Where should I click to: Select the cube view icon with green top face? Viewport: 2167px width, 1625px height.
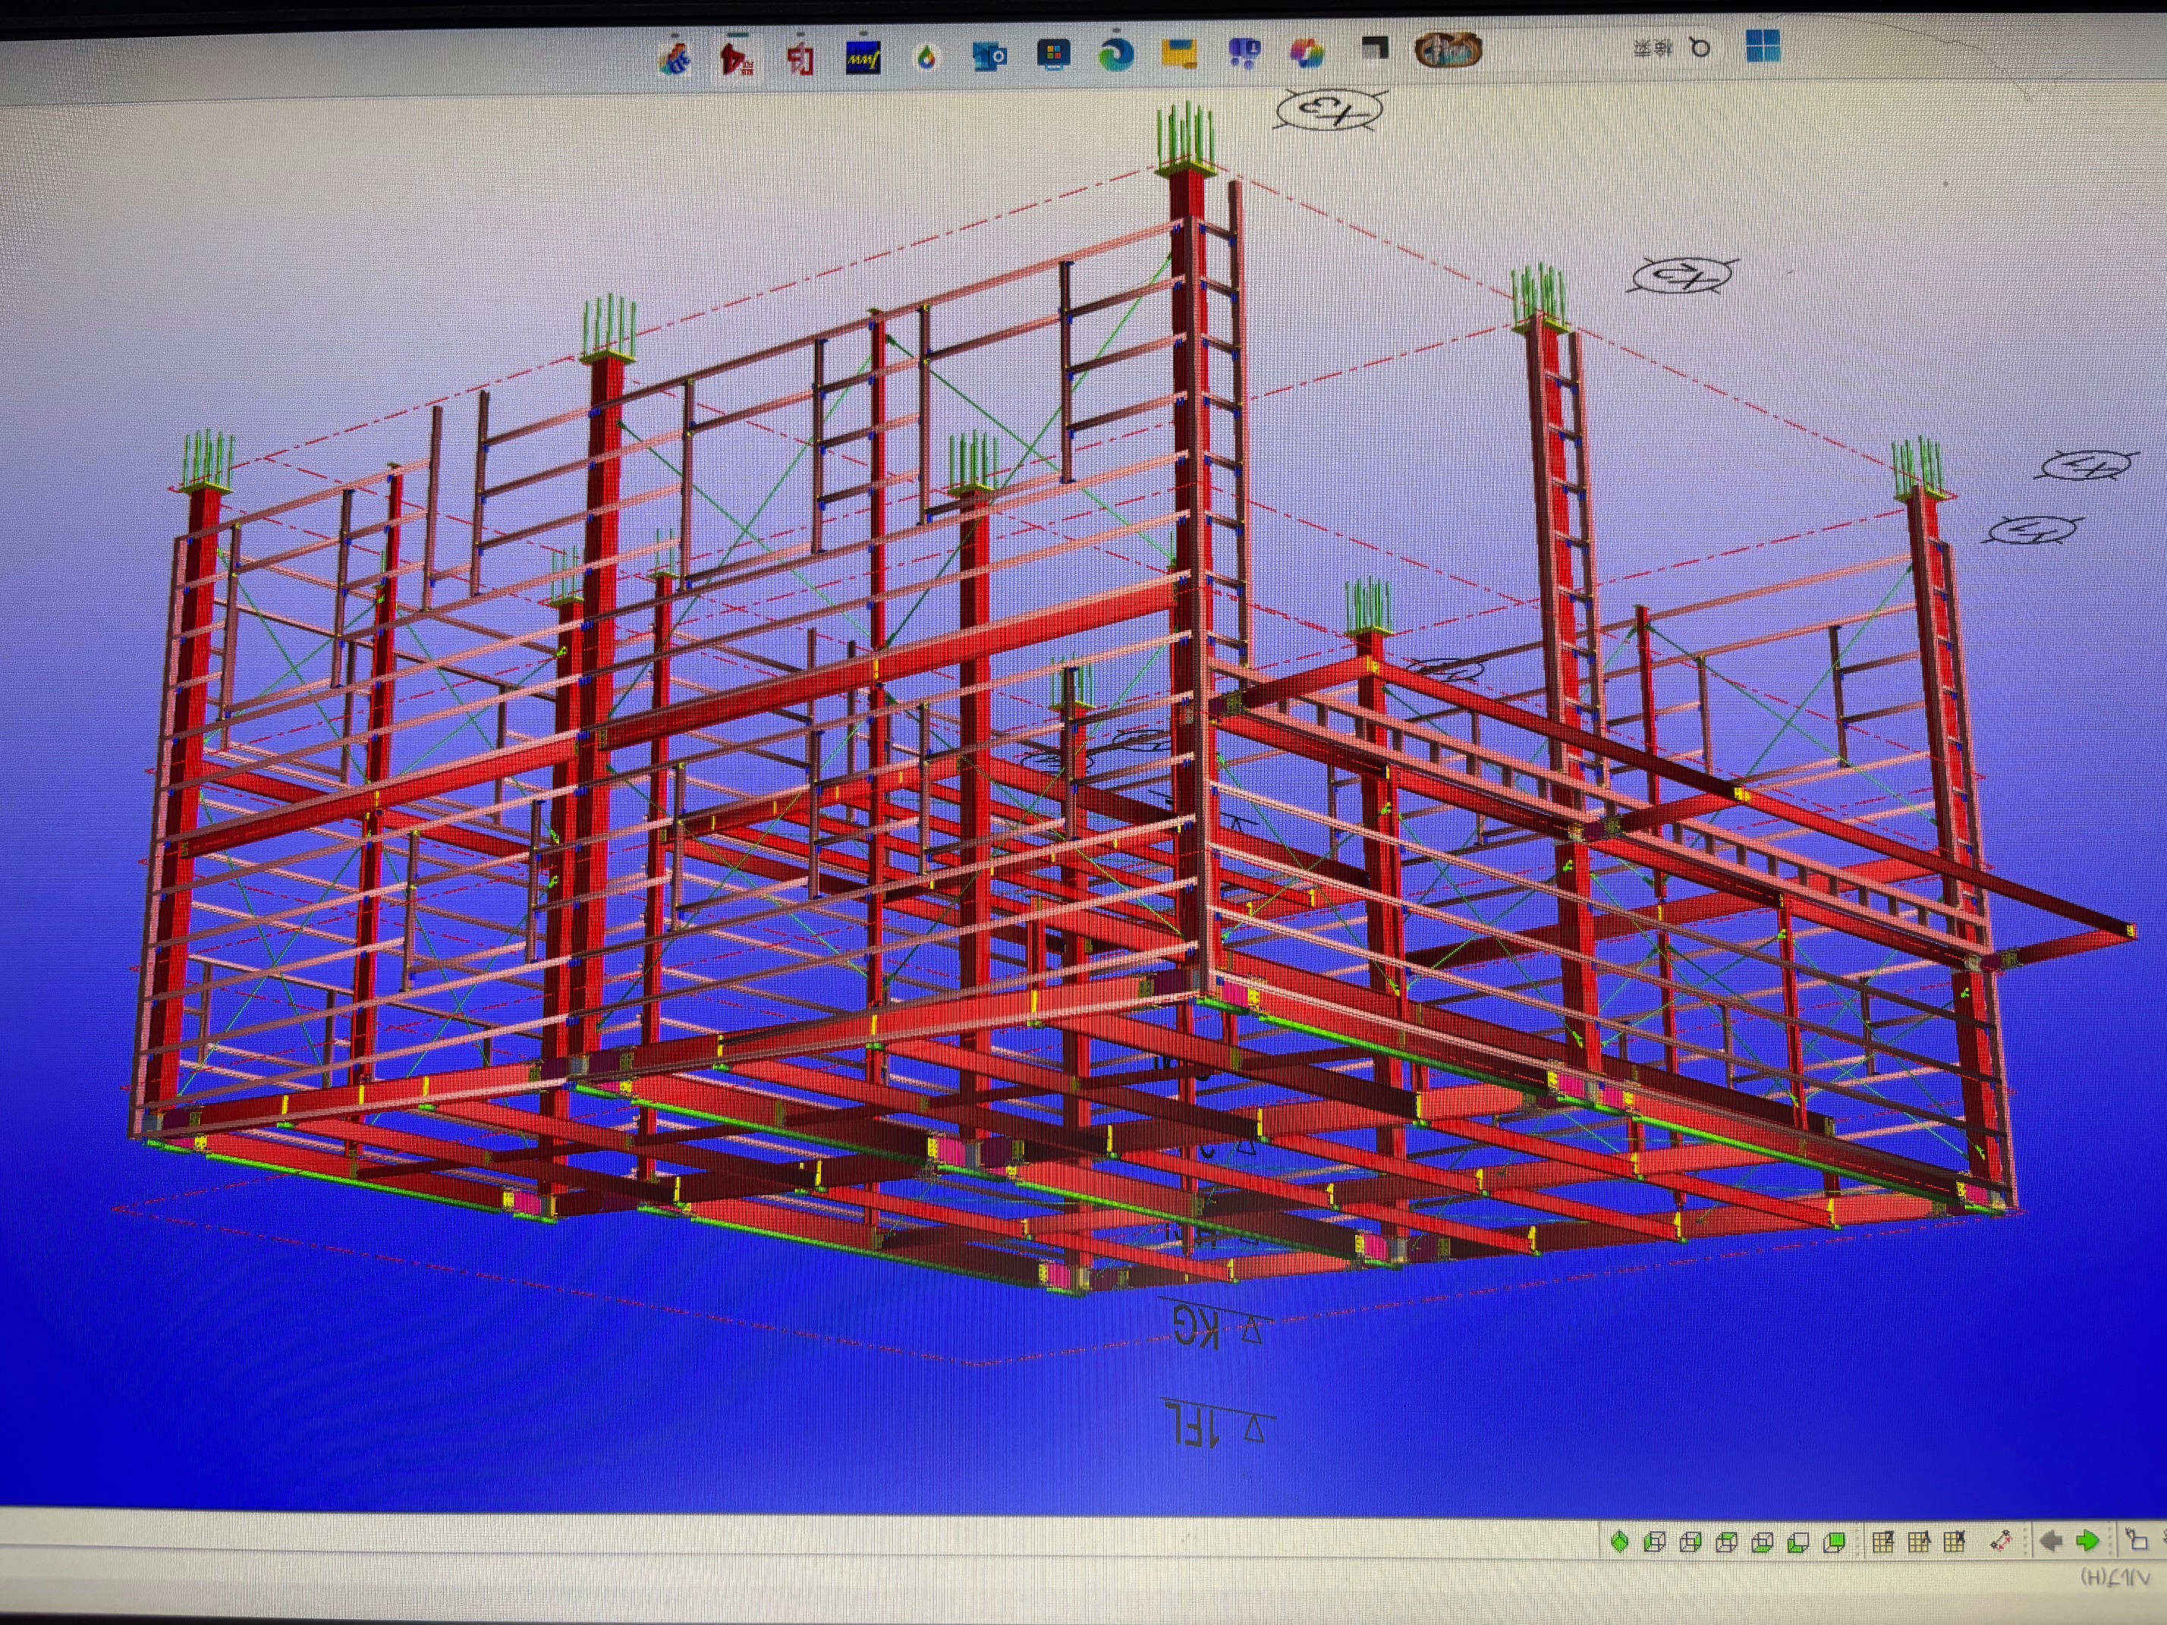pyautogui.click(x=1727, y=1542)
